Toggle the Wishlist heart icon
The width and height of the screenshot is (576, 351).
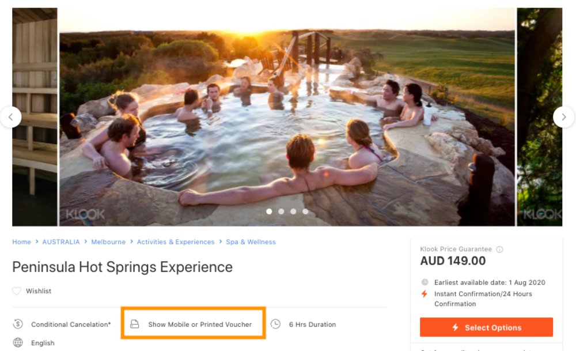pyautogui.click(x=17, y=291)
